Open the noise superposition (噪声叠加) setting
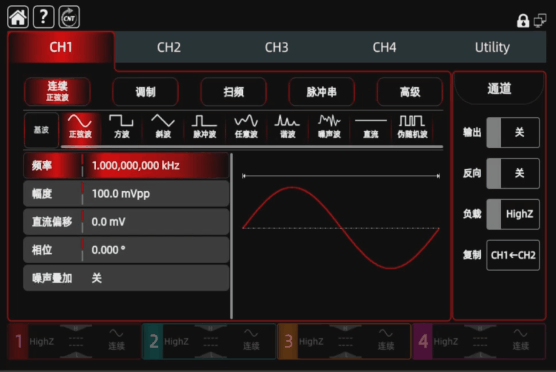556x372 pixels. click(126, 278)
